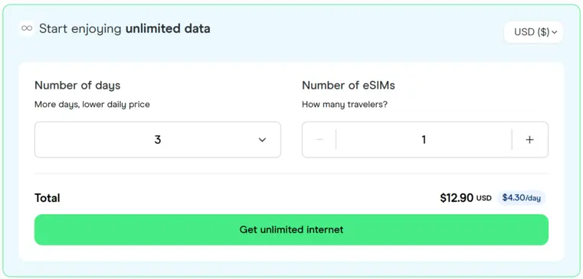
Task: Click the How many travelers? text
Action: pyautogui.click(x=345, y=105)
